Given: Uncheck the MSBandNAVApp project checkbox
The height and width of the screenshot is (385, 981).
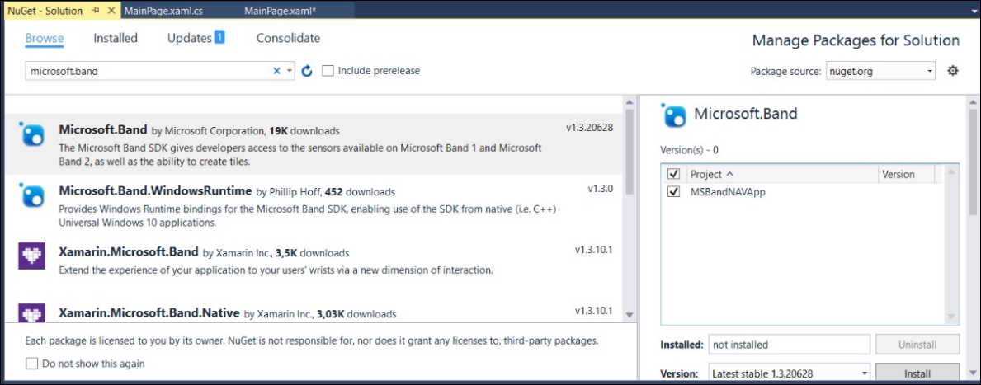Looking at the screenshot, I should click(674, 192).
